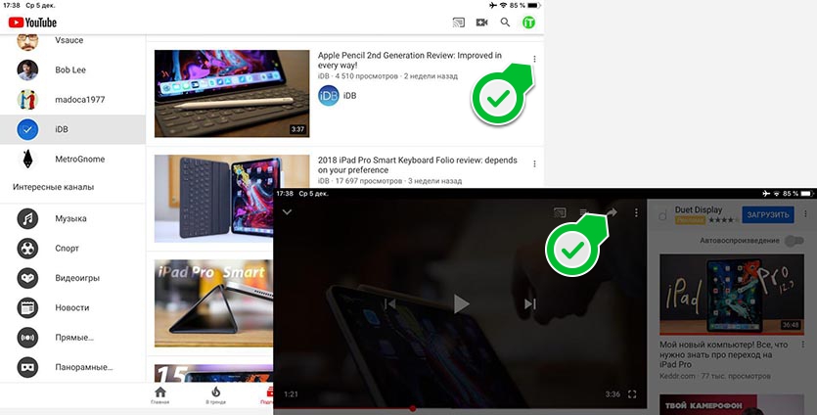This screenshot has height=415, width=817.
Task: Click the 3:36 duration label in player
Action: click(613, 394)
